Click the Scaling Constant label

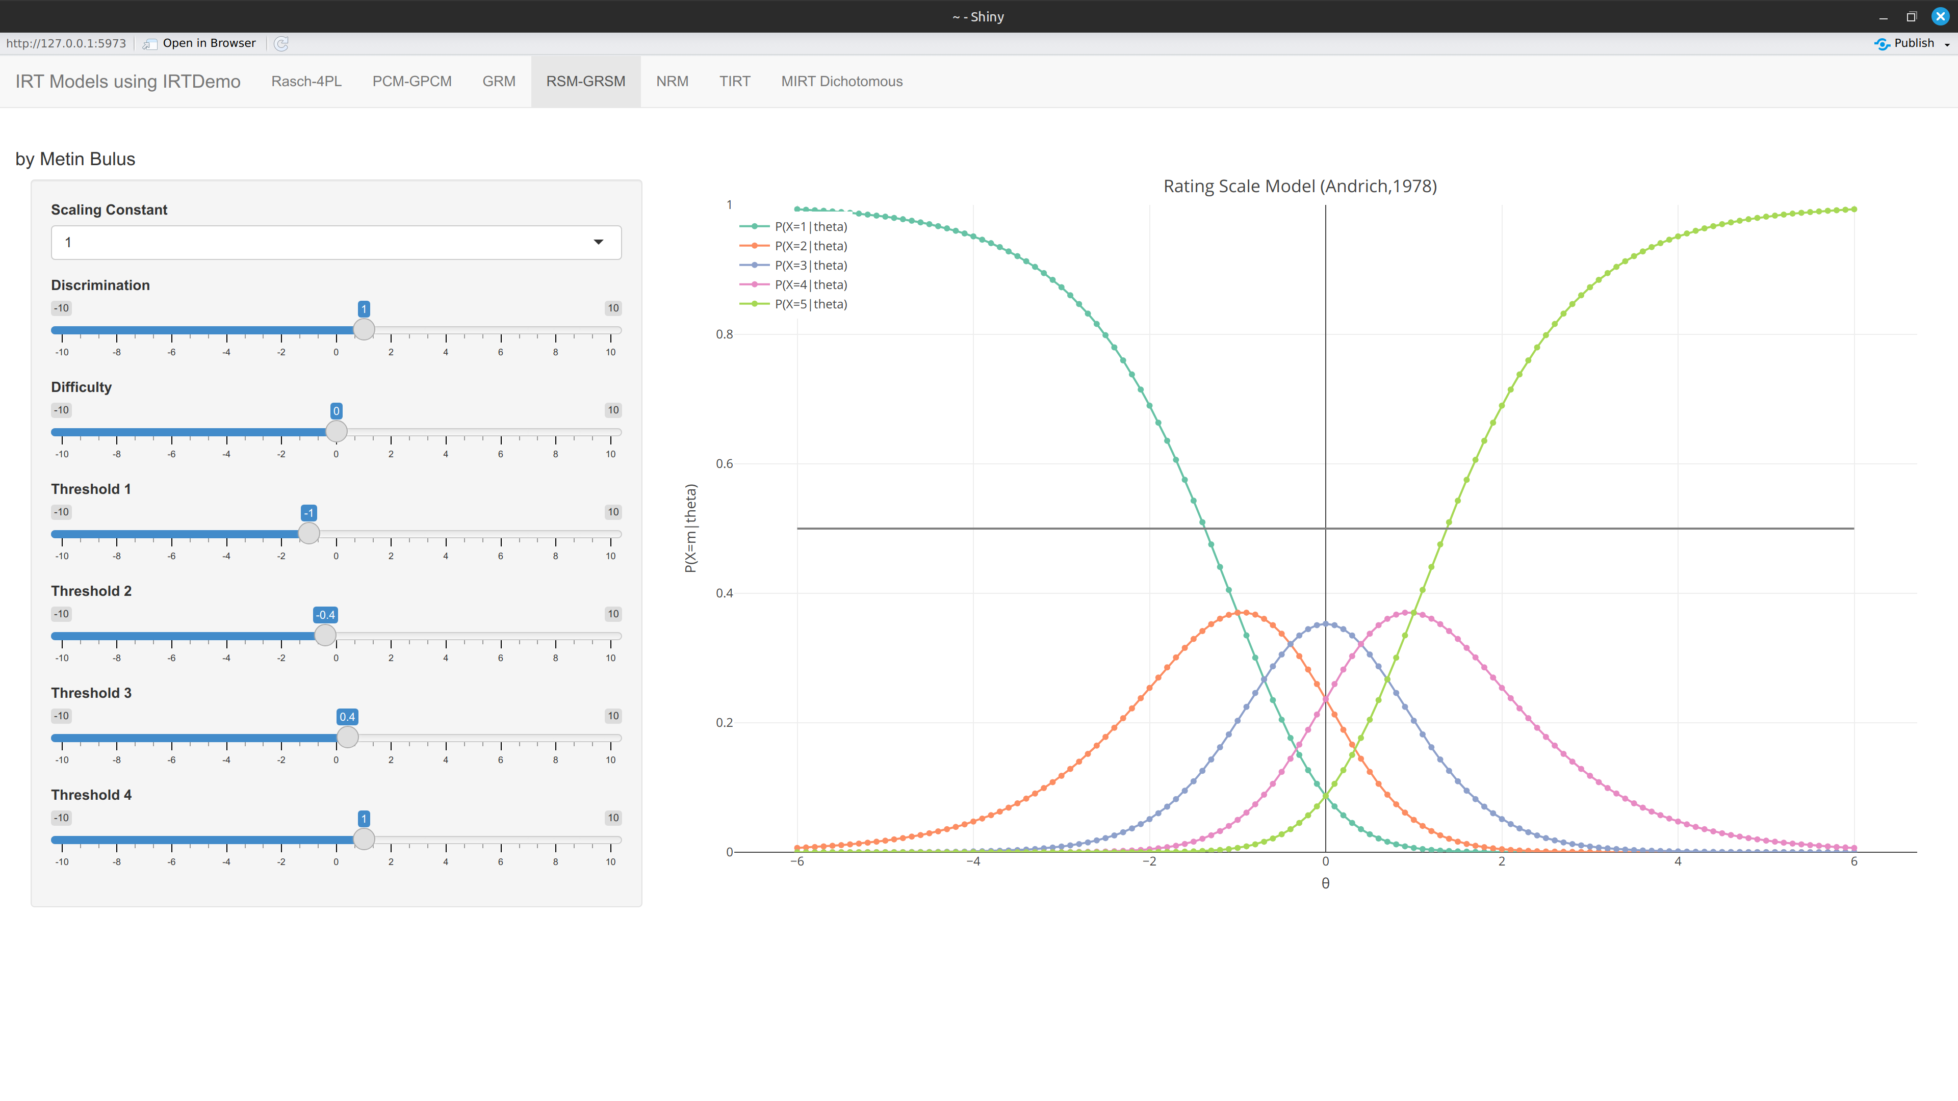tap(109, 209)
